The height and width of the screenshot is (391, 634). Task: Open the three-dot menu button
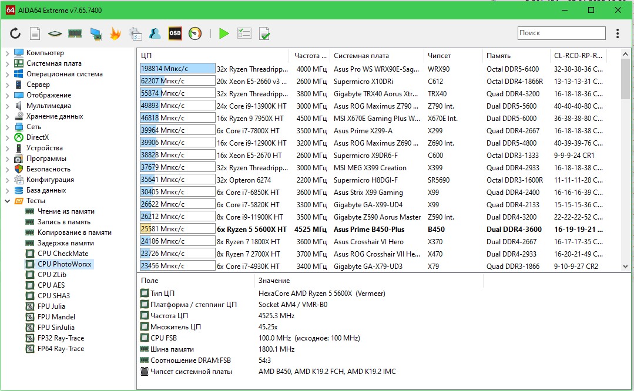click(618, 33)
